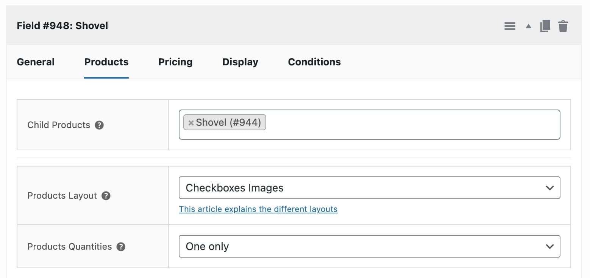Screen dimensions: 590x278
Task: Delete Field #948 using the trash icon
Action: (563, 26)
